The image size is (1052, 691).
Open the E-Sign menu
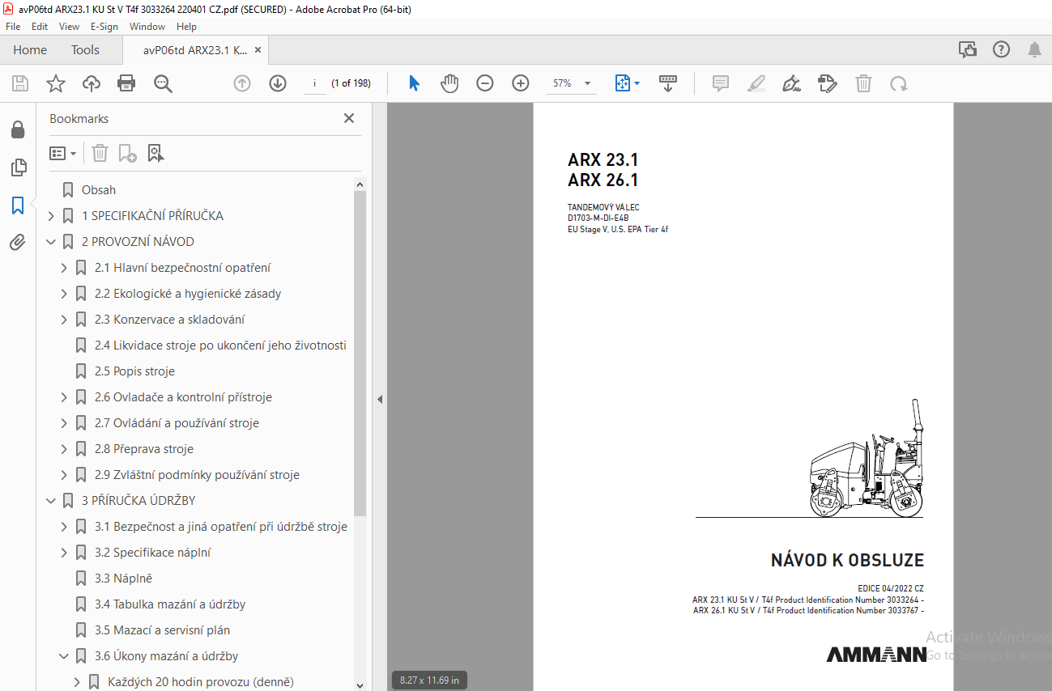click(x=104, y=27)
